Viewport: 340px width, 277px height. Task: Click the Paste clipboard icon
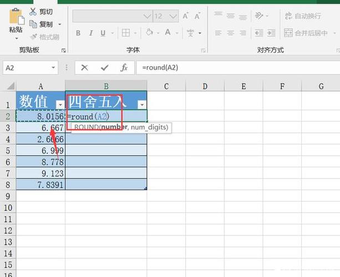17,16
